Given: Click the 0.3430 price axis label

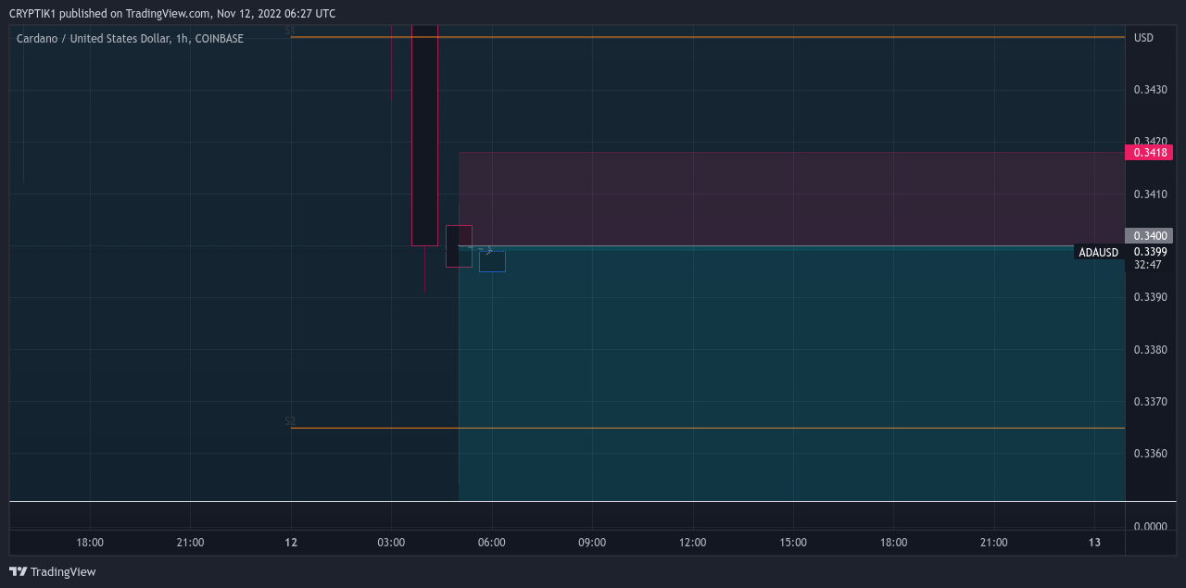Looking at the screenshot, I should click(x=1150, y=90).
